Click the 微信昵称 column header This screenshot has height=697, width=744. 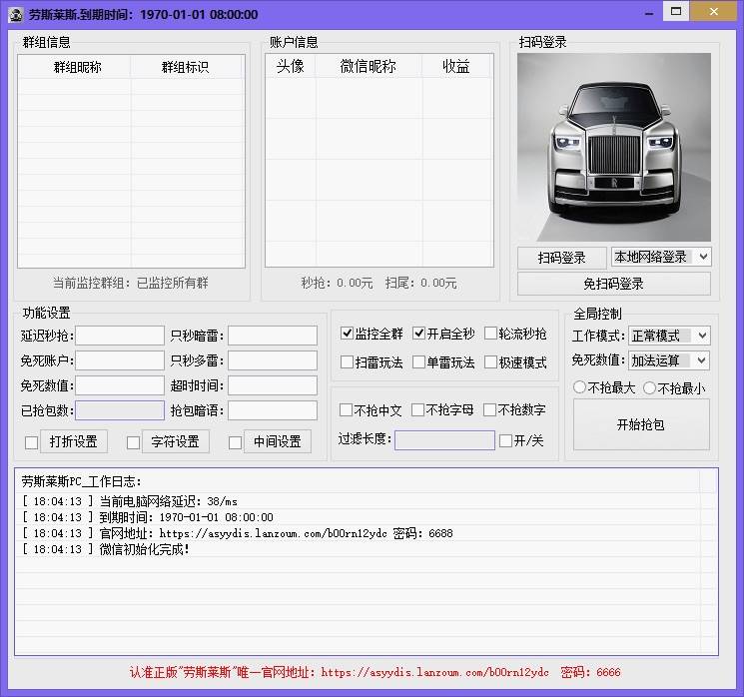coord(369,66)
